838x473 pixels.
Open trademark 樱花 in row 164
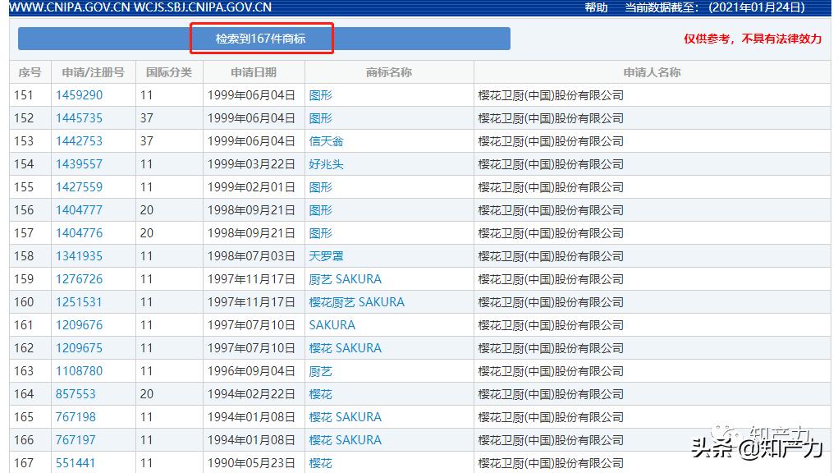click(321, 394)
